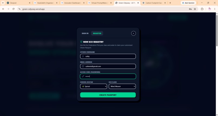Image resolution: width=218 pixels, height=116 pixels.
Task: Click the scrollbar down arrow
Action: pyautogui.click(x=217, y=115)
